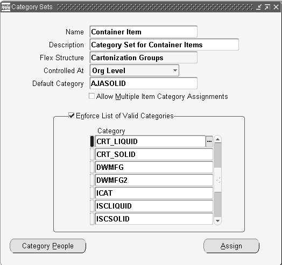
Task: Click the record indicator beside ICAT
Action: coord(92,193)
